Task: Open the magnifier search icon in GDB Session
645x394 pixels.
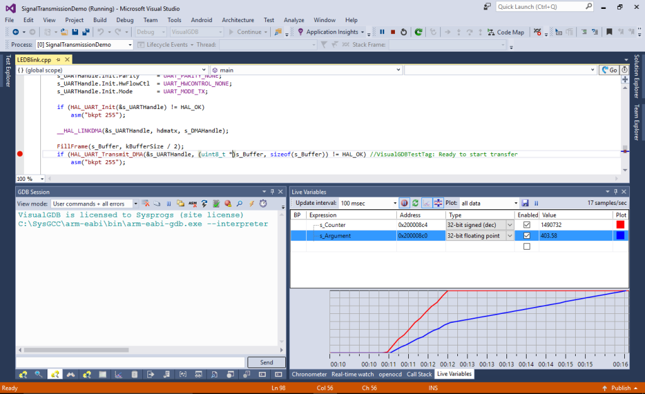Action: click(x=239, y=204)
